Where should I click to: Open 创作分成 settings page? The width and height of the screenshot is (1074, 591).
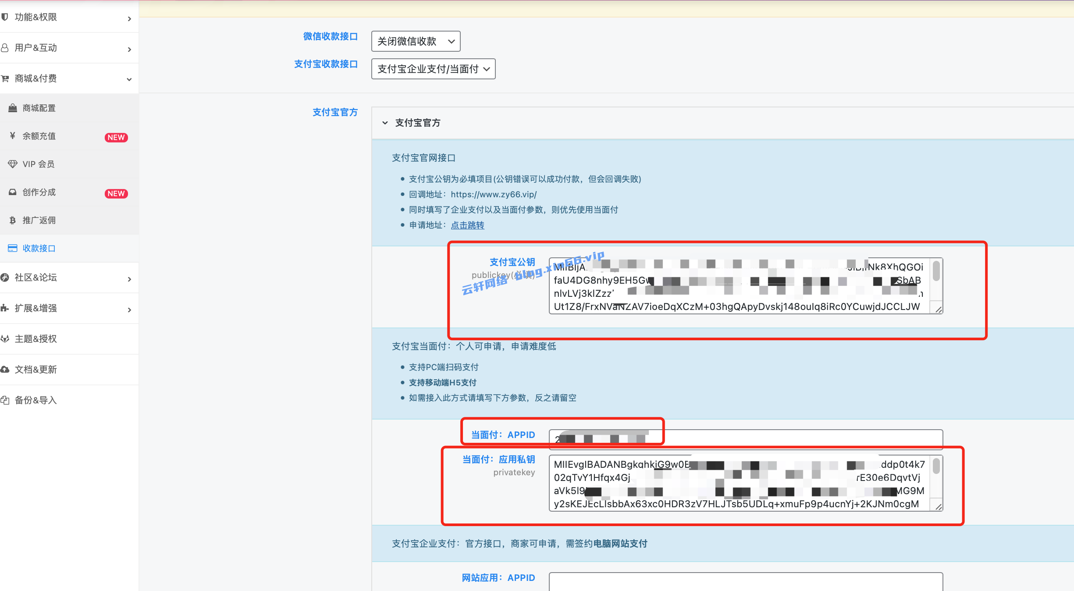(69, 192)
